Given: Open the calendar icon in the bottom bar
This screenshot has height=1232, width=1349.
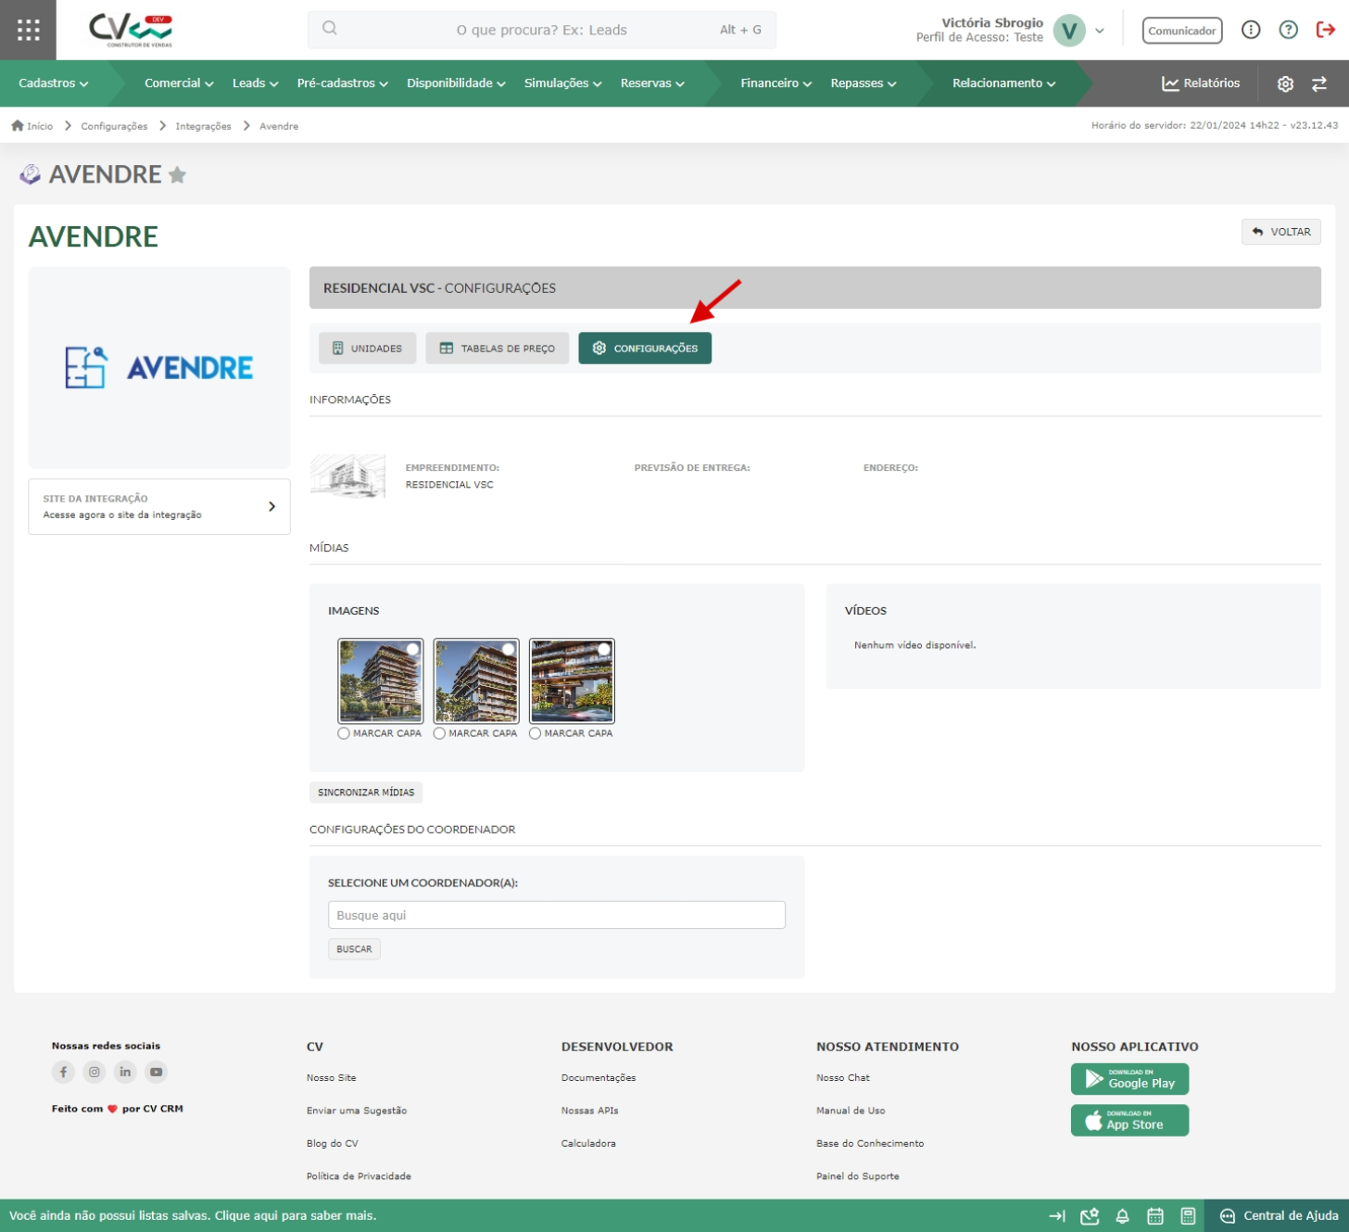Looking at the screenshot, I should (1155, 1216).
